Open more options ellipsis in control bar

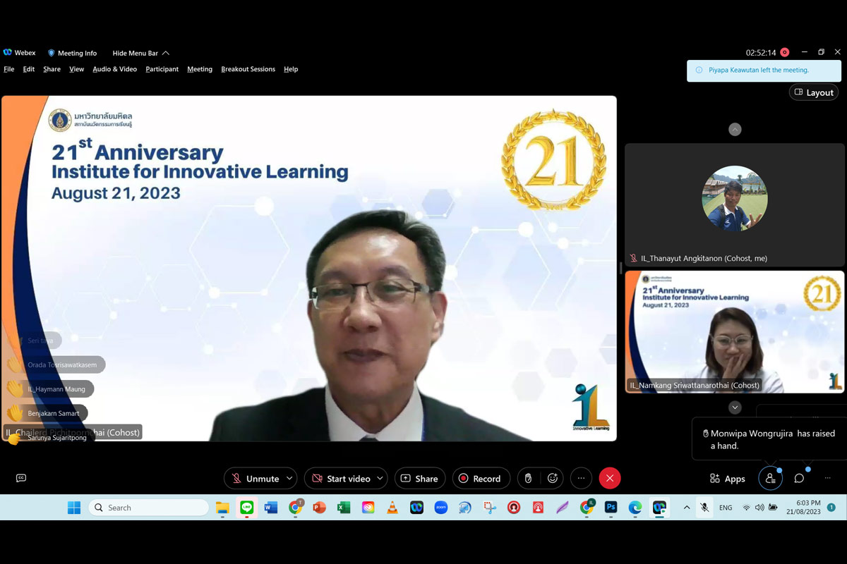(x=581, y=479)
